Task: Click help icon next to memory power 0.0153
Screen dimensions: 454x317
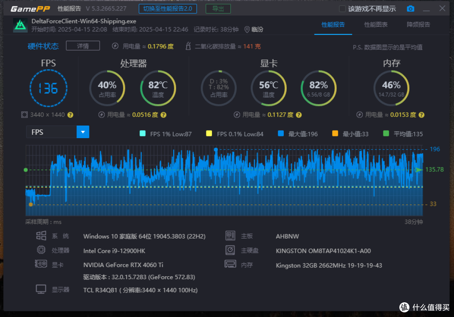Action: click(422, 115)
